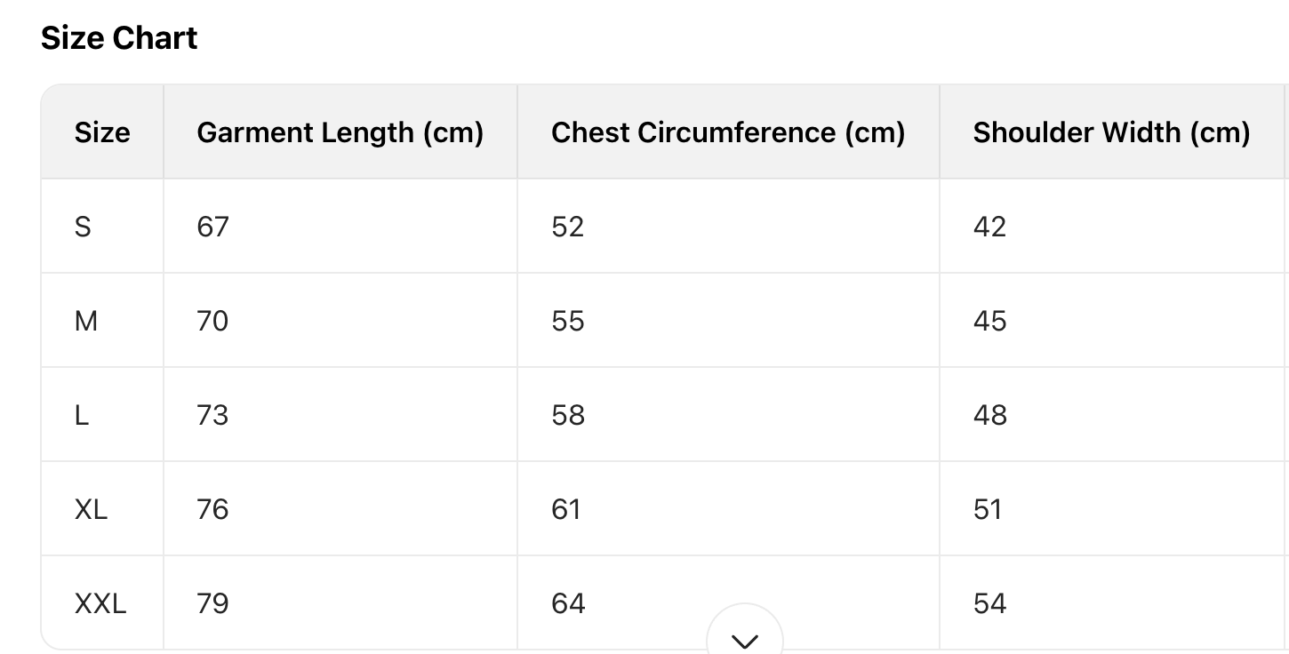Click chest circumference value 61
This screenshot has width=1289, height=654.
click(565, 509)
